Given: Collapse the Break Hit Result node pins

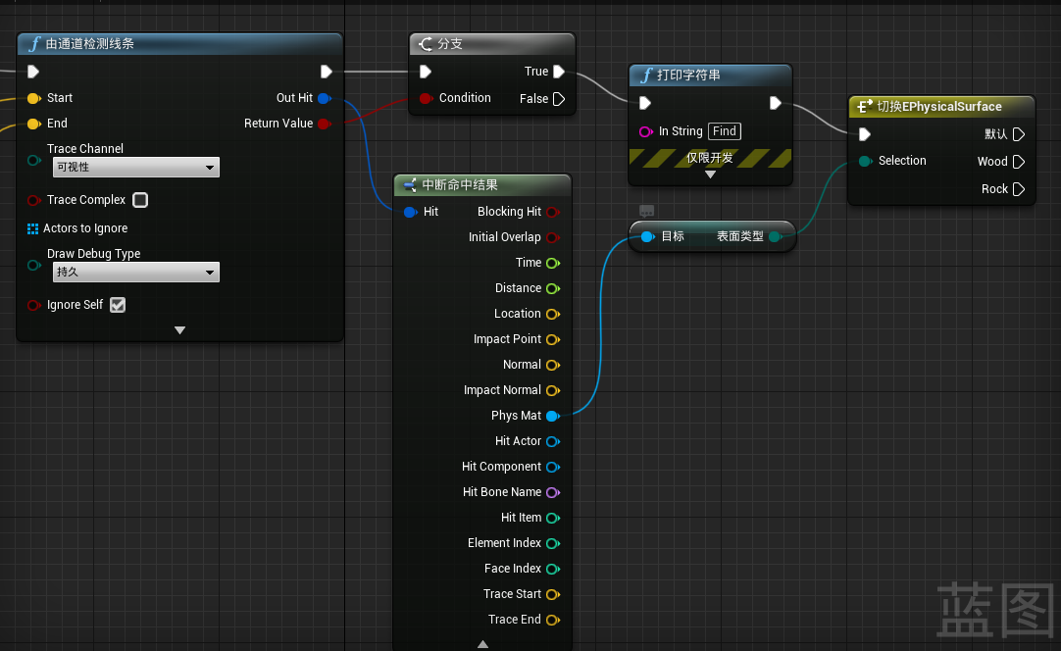Looking at the screenshot, I should point(482,644).
